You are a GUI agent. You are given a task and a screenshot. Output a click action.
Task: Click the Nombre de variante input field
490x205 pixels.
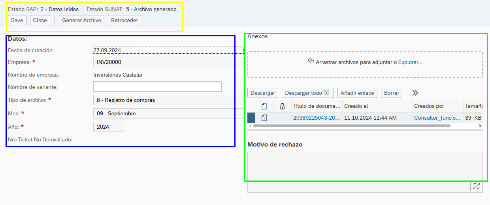pyautogui.click(x=157, y=87)
